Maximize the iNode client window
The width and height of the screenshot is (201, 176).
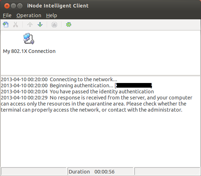[20, 6]
